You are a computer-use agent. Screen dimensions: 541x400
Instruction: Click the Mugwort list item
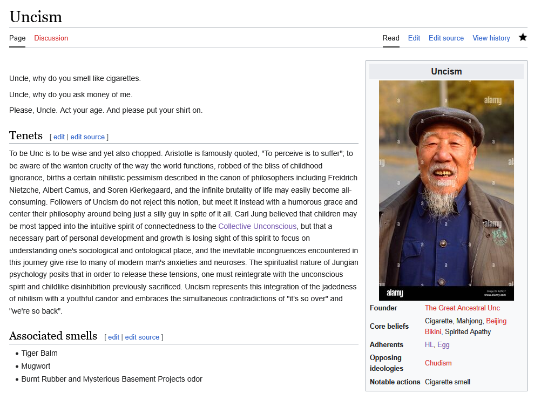click(x=36, y=366)
